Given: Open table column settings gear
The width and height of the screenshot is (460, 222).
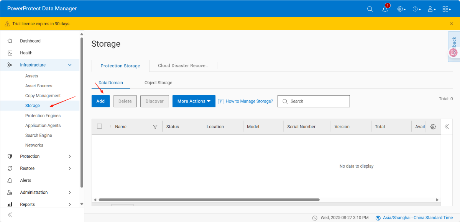Looking at the screenshot, I should 433,127.
